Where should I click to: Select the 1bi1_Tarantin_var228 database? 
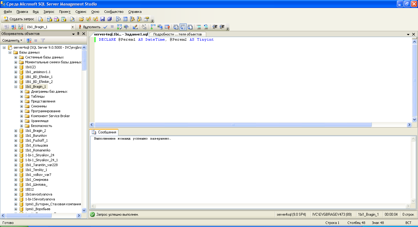click(41, 165)
